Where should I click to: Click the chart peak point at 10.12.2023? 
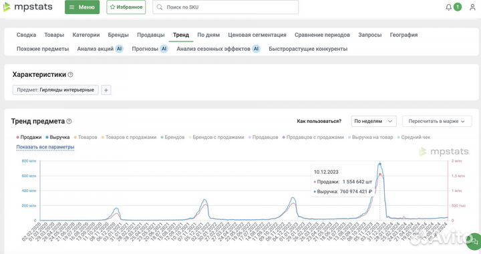pos(379,164)
